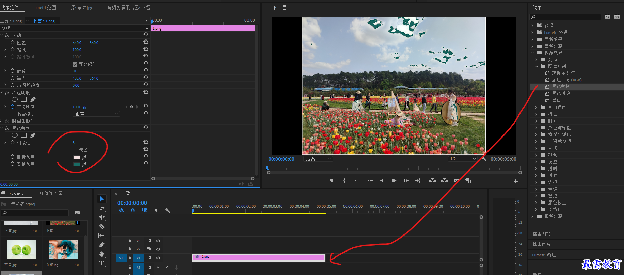The width and height of the screenshot is (624, 275).
Task: Switch to 音频剪辑混合器 tab
Action: pyautogui.click(x=129, y=7)
